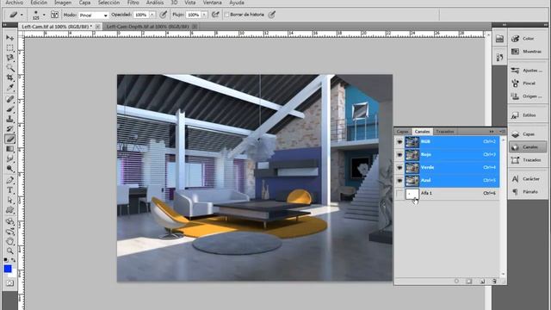The height and width of the screenshot is (310, 551).
Task: Select the Quick Selection tool
Action: pos(9,67)
